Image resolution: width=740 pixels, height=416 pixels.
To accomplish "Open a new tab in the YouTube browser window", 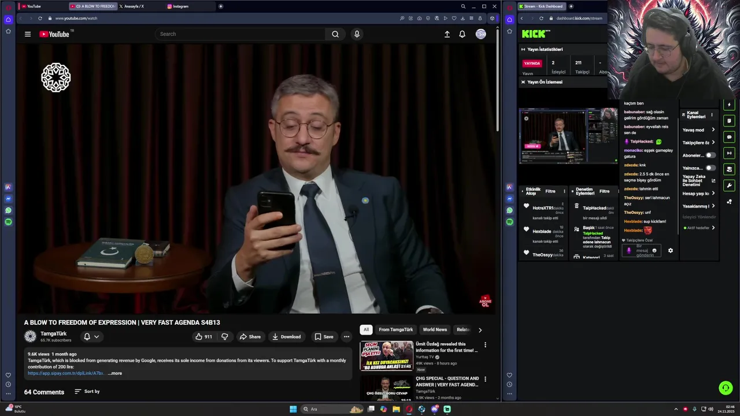I will 220,6.
